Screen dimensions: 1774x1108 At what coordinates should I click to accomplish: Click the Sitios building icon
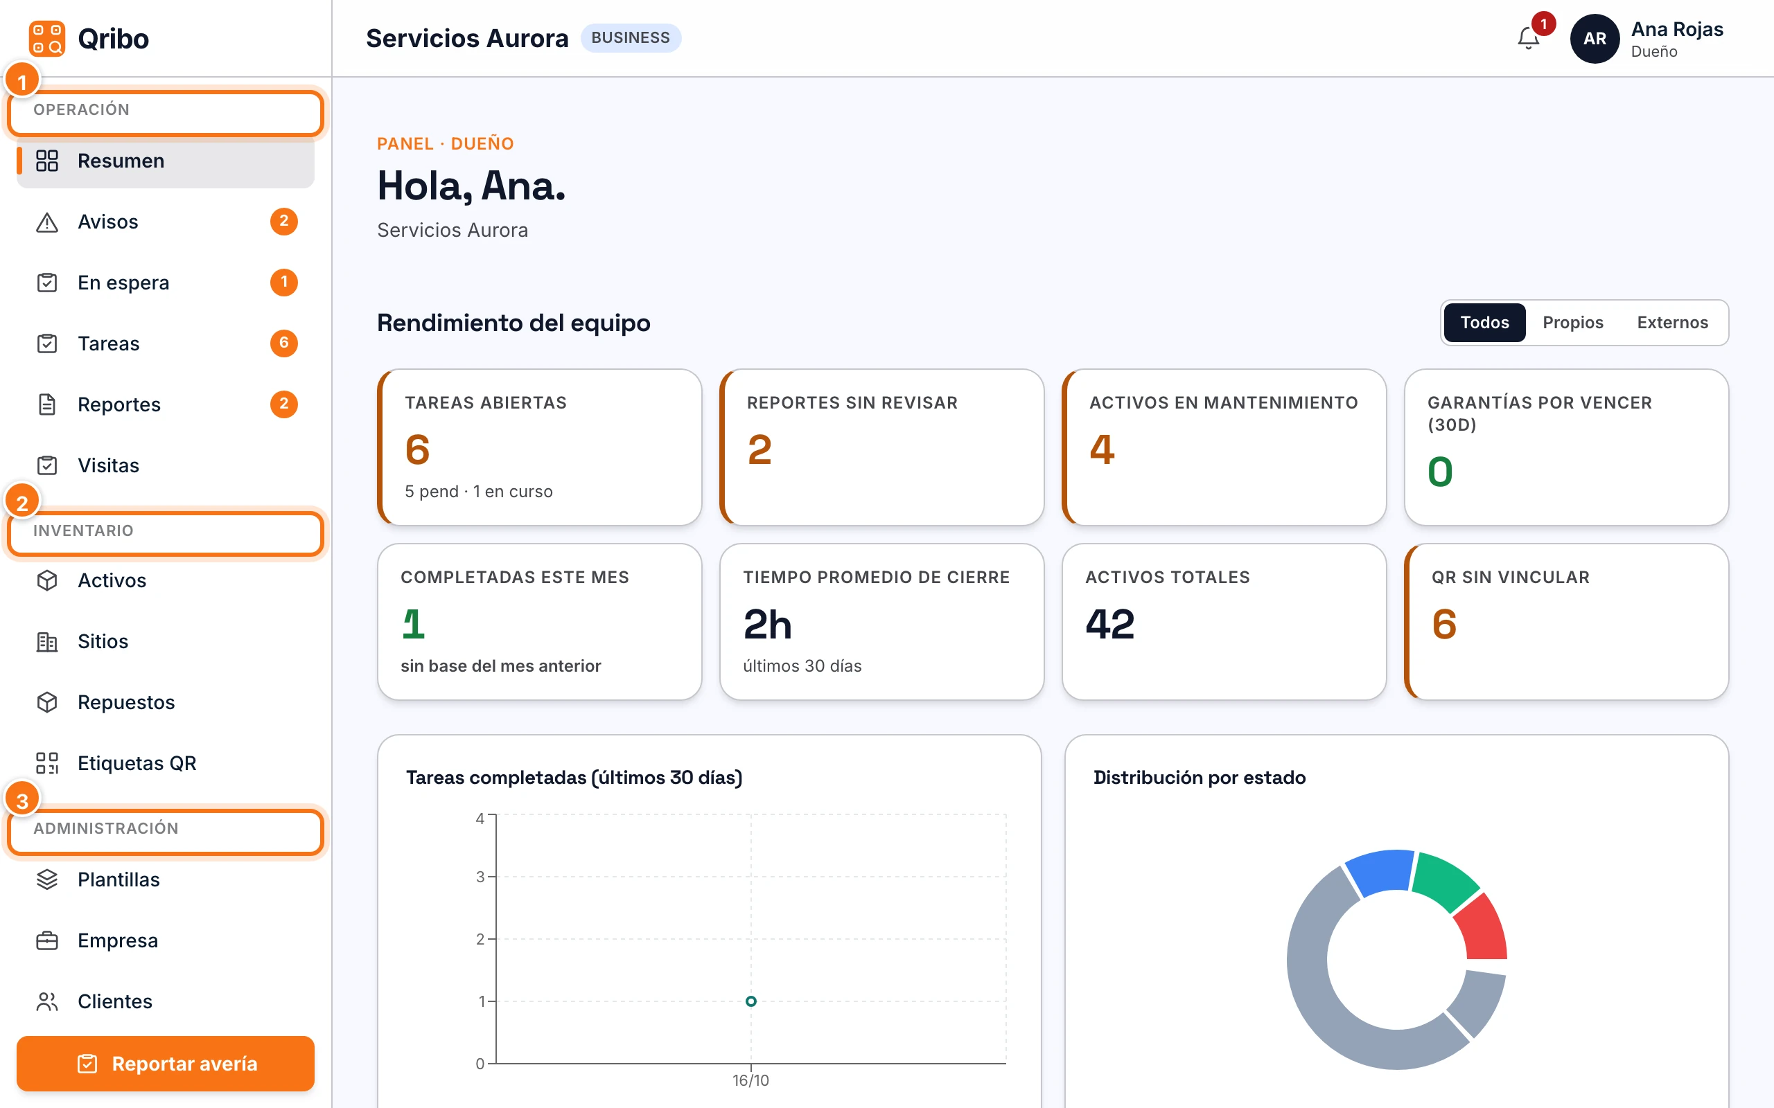click(47, 641)
